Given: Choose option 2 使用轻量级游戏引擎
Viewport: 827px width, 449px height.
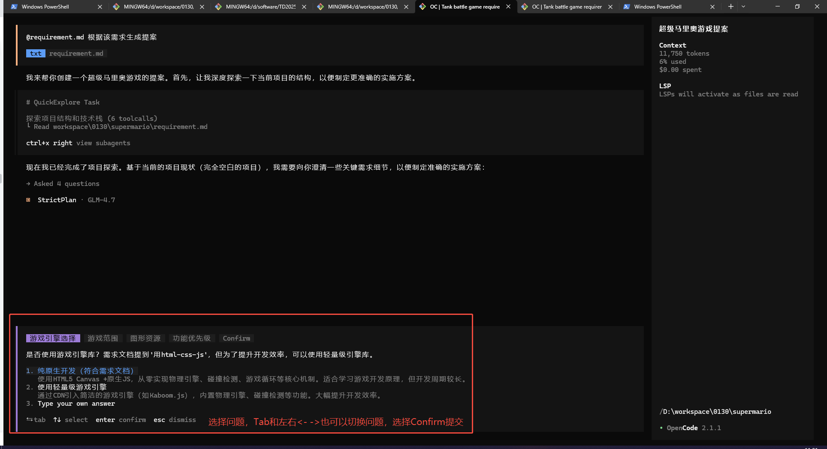Looking at the screenshot, I should pos(72,387).
